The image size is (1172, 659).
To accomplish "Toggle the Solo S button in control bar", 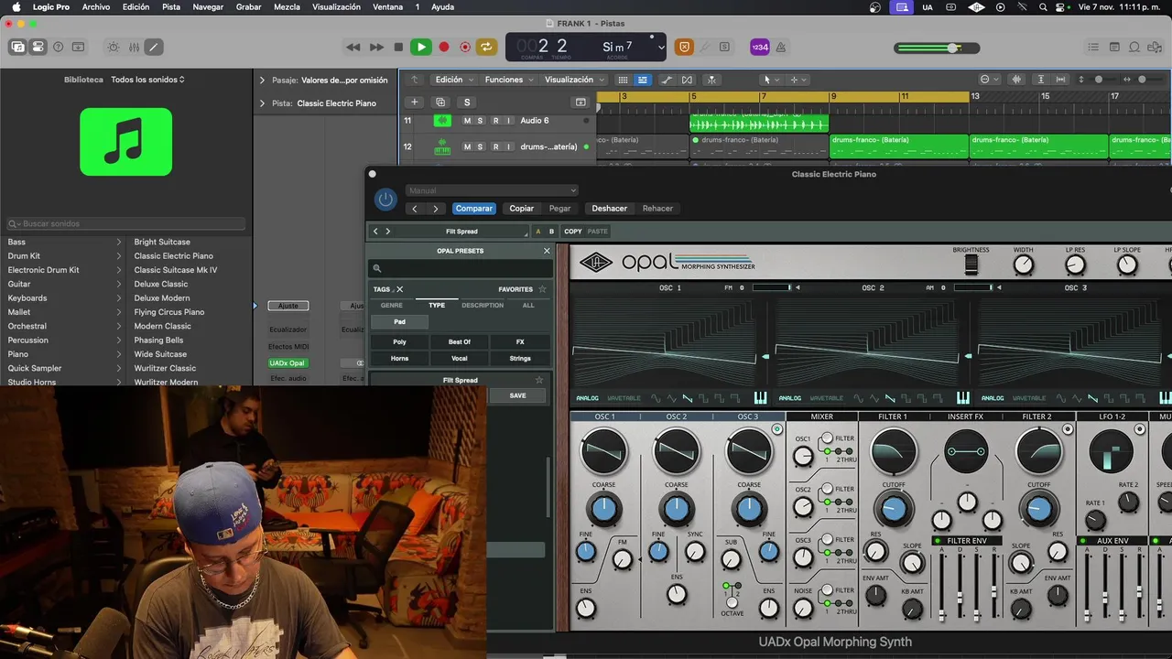I will pos(724,47).
